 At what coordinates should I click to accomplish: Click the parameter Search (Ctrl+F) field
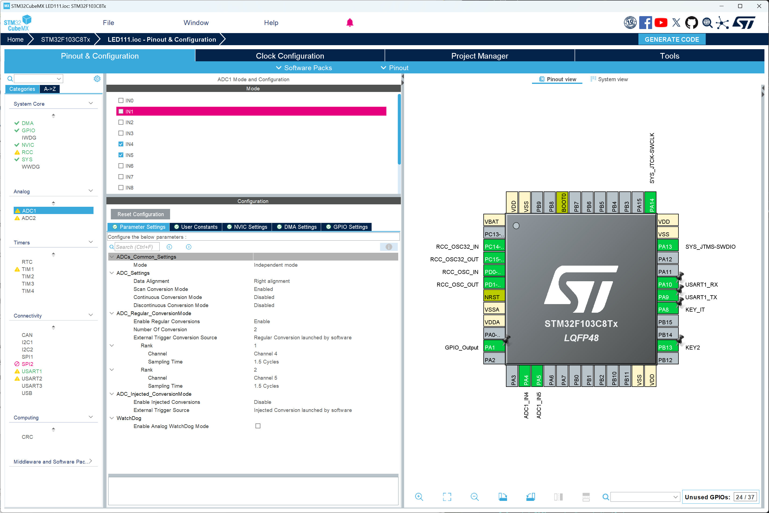point(137,247)
